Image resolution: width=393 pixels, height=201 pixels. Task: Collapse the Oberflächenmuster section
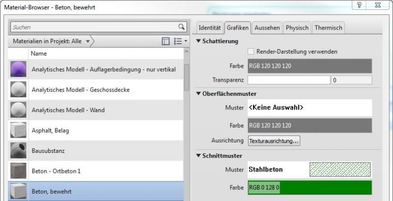199,93
